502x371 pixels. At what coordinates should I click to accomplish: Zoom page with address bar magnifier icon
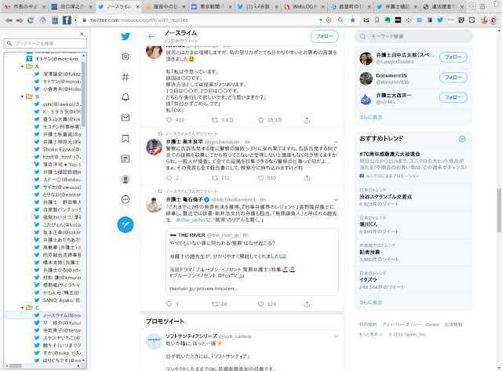tap(340, 20)
